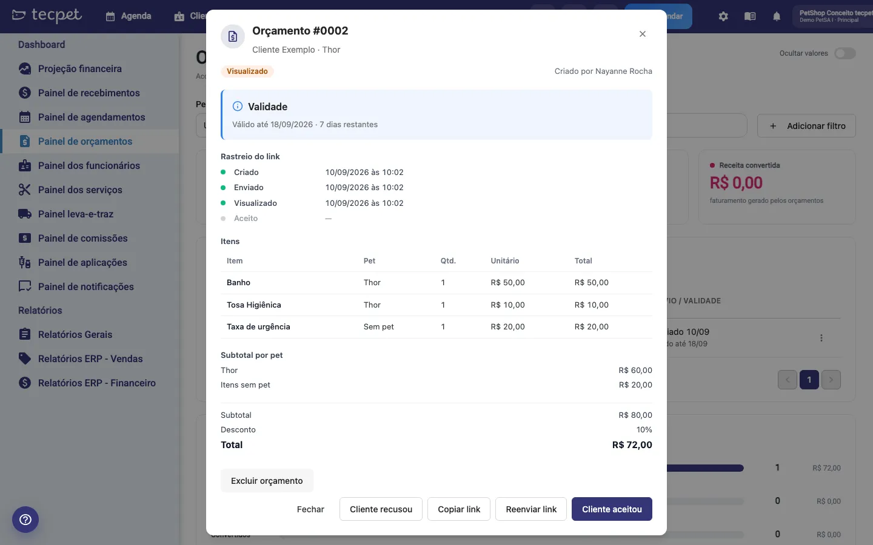Click the Fechar button

[x=310, y=509]
